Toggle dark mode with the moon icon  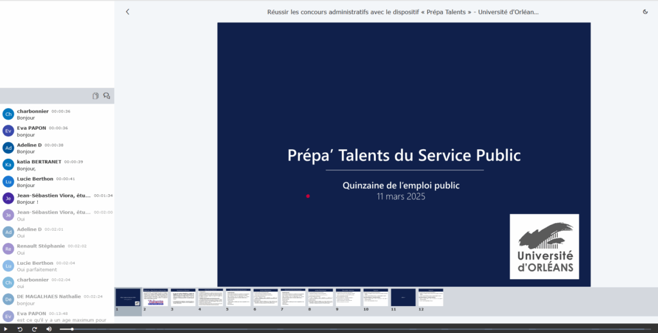click(x=645, y=12)
